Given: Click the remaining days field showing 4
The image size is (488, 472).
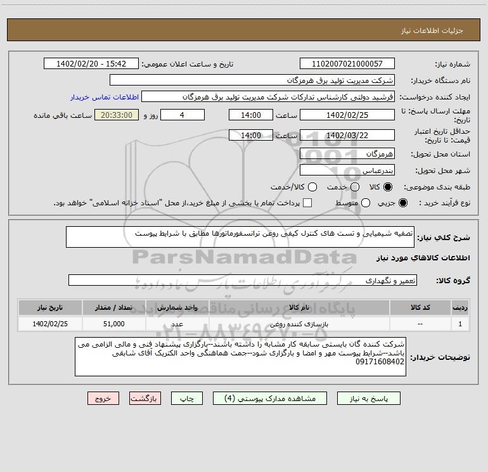Looking at the screenshot, I should point(183,115).
